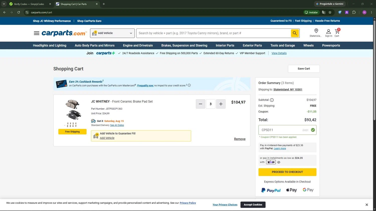Reload the page with refresh icon
Screen dimensions: 376x211
tap(19, 12)
